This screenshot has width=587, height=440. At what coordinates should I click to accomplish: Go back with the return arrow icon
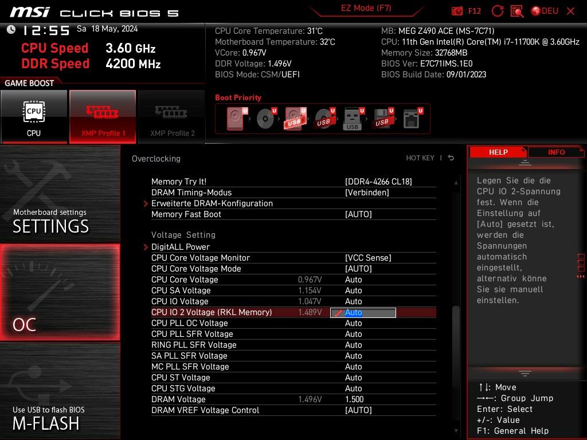tap(451, 158)
